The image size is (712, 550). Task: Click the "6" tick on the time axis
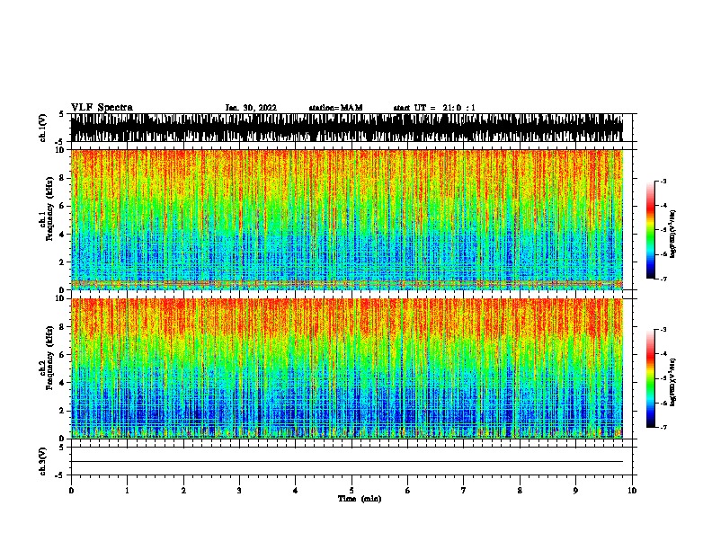(x=408, y=491)
